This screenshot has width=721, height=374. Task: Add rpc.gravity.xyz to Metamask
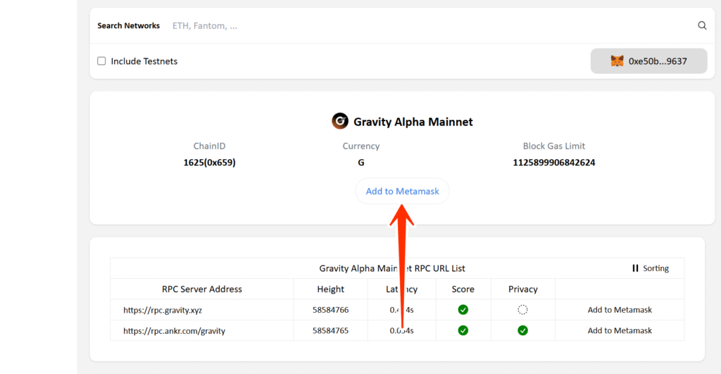pos(620,310)
